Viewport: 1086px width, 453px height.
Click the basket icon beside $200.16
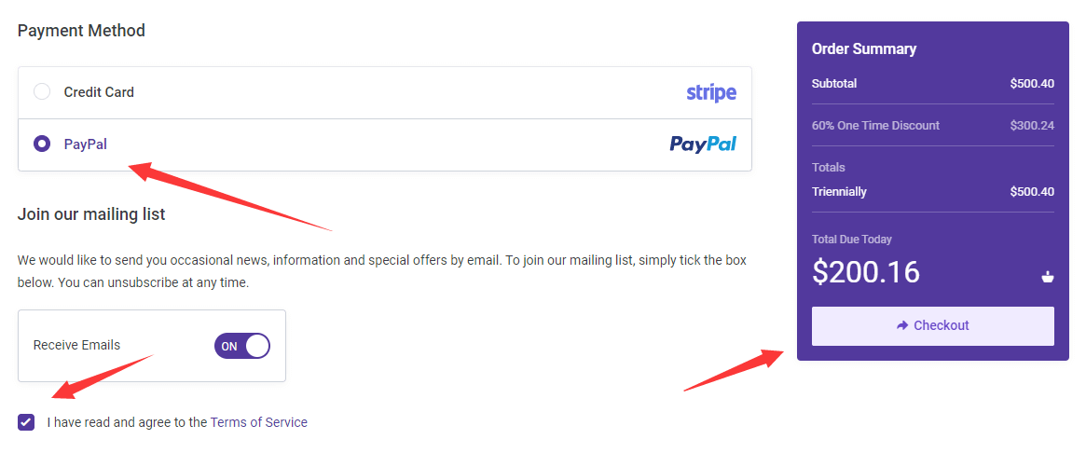coord(1047,277)
